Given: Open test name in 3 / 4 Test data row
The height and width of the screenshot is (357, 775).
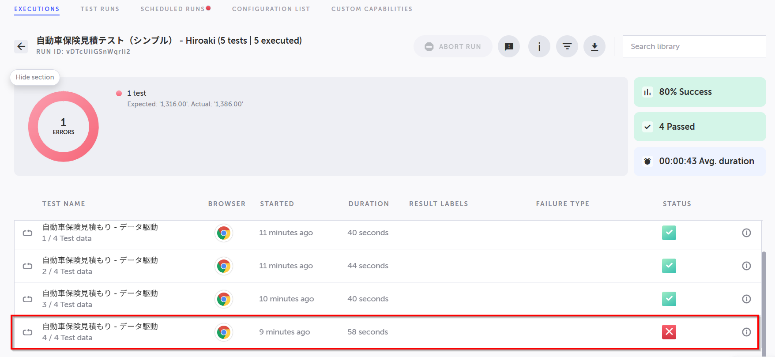Looking at the screenshot, I should point(100,293).
